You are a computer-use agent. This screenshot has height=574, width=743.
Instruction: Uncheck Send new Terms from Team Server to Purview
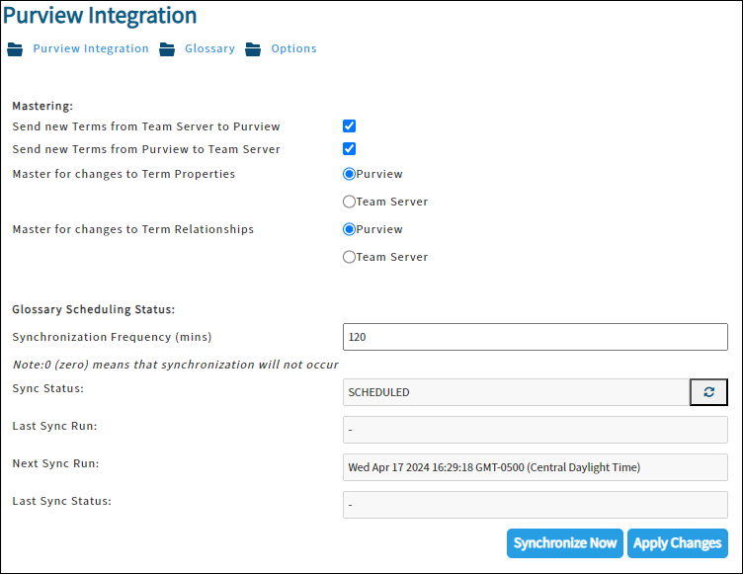click(349, 126)
